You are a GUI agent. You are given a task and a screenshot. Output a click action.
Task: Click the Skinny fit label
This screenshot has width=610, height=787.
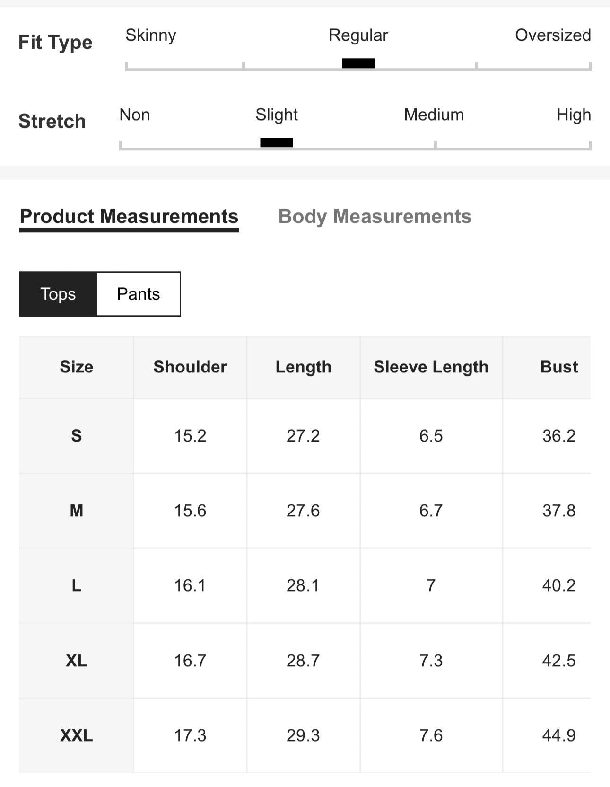click(x=151, y=35)
